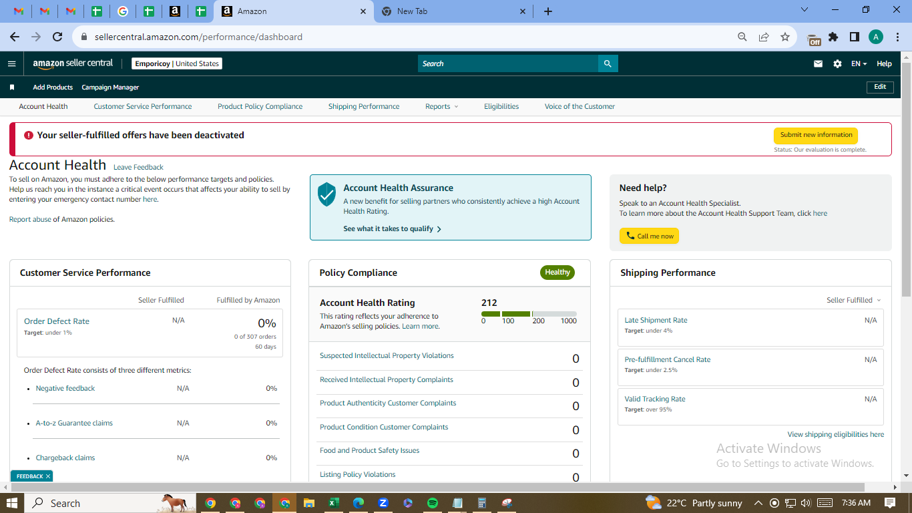The width and height of the screenshot is (912, 513).
Task: Click the Late Shipment Rate link
Action: (x=656, y=320)
